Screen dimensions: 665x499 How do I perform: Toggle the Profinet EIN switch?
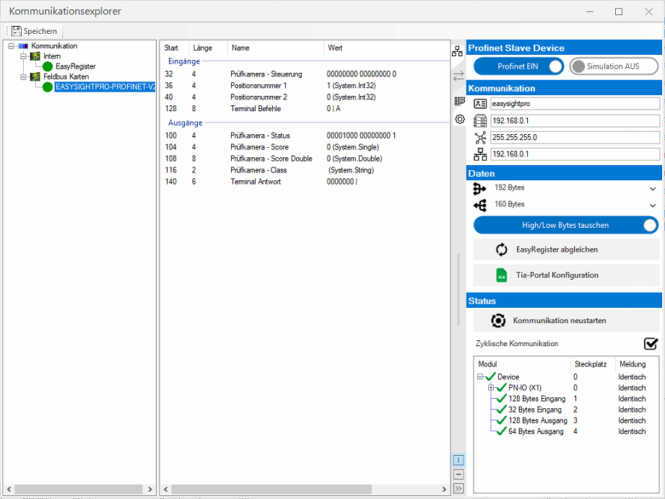pos(555,66)
